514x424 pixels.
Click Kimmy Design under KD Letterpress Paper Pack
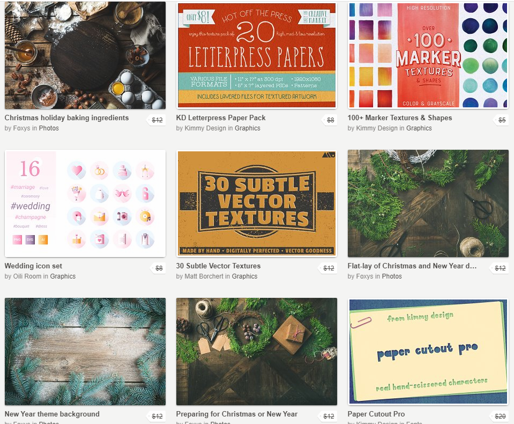[x=206, y=128]
